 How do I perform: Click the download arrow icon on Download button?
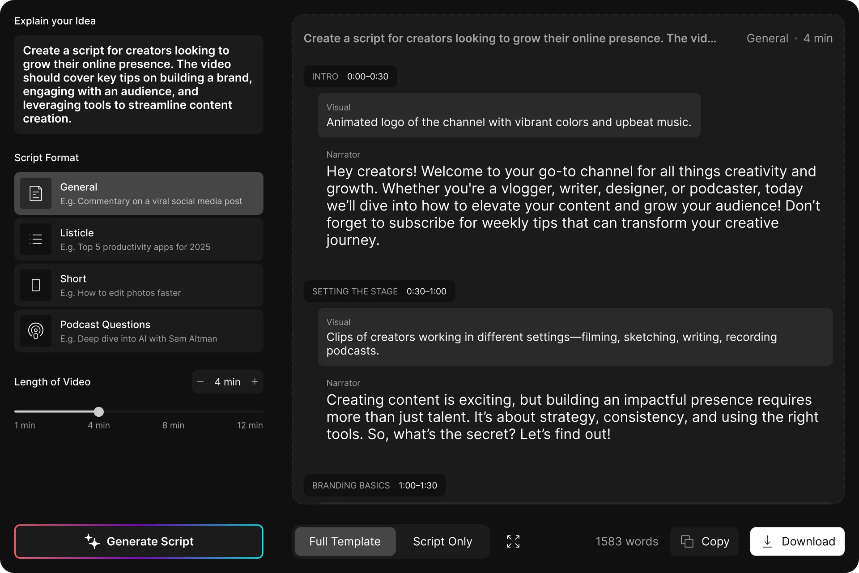tap(768, 541)
